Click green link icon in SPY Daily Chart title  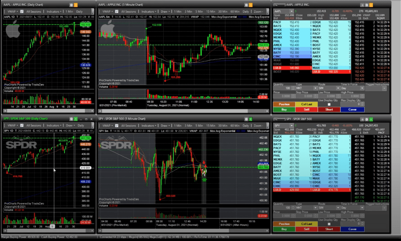coord(76,119)
